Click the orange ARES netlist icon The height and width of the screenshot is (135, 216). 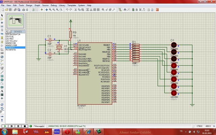(157, 10)
